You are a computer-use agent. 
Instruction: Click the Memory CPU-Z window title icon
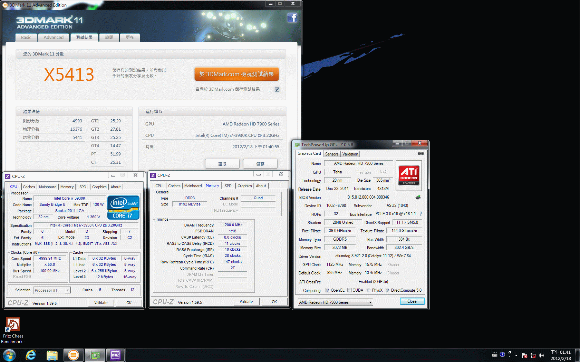click(153, 175)
